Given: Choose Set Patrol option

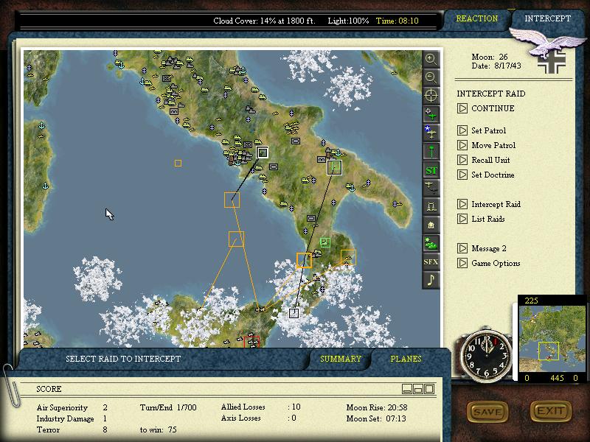Looking at the screenshot, I should coord(482,130).
